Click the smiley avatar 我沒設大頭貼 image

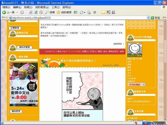pyautogui.click(x=135, y=50)
